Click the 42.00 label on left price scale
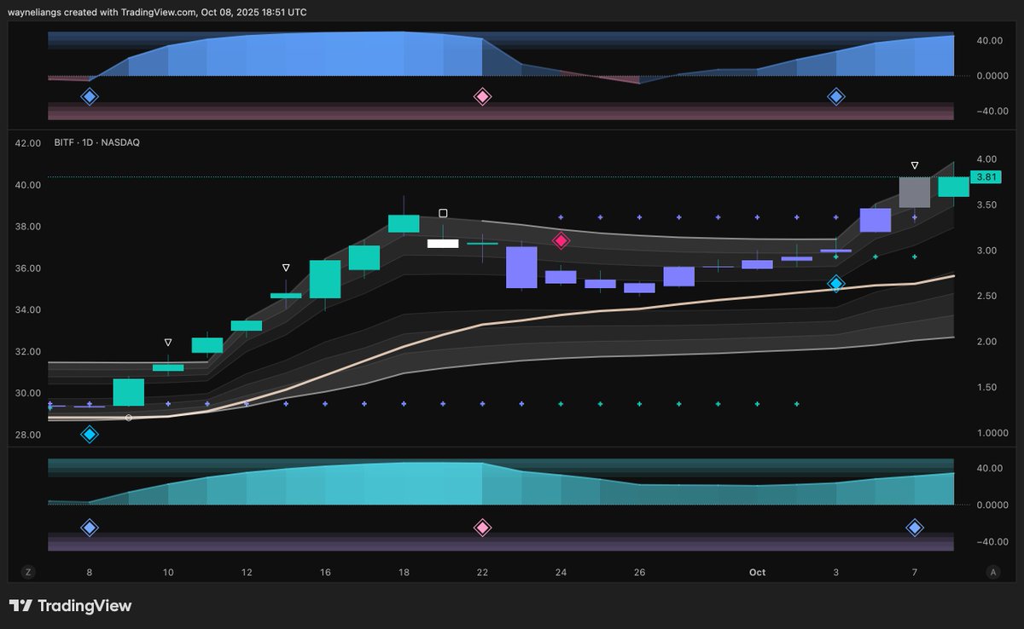The image size is (1024, 629). coord(28,143)
